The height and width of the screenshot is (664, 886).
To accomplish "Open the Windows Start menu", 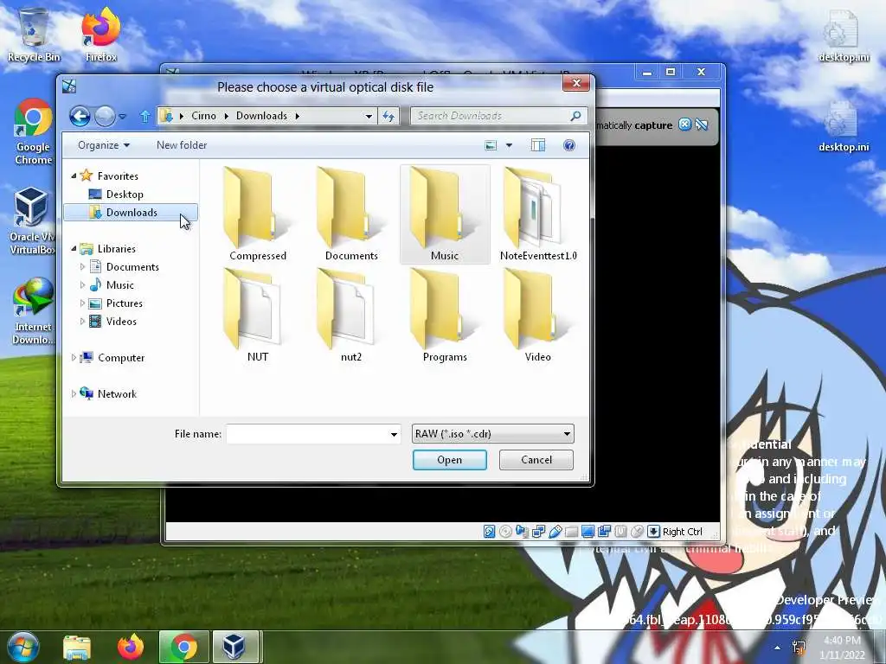I will (x=23, y=647).
